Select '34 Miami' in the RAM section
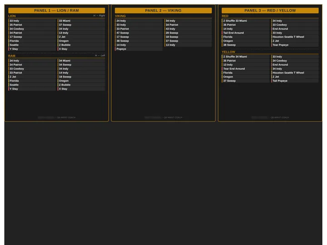This screenshot has height=245, width=327. (x=81, y=61)
